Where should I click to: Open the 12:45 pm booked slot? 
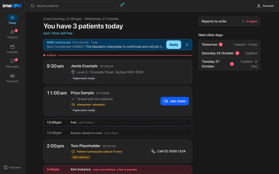pyautogui.click(x=118, y=133)
